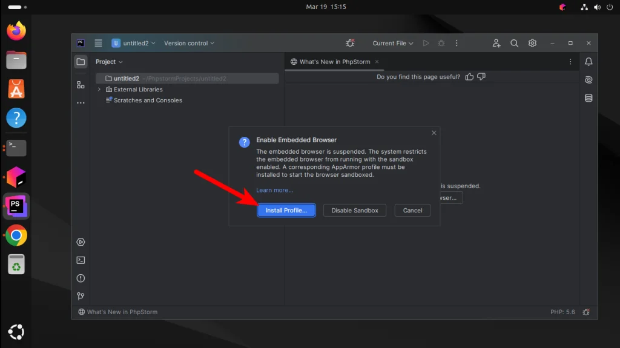Click the debug listener icon in status bar
Viewport: 620px width, 348px height.
click(586, 312)
